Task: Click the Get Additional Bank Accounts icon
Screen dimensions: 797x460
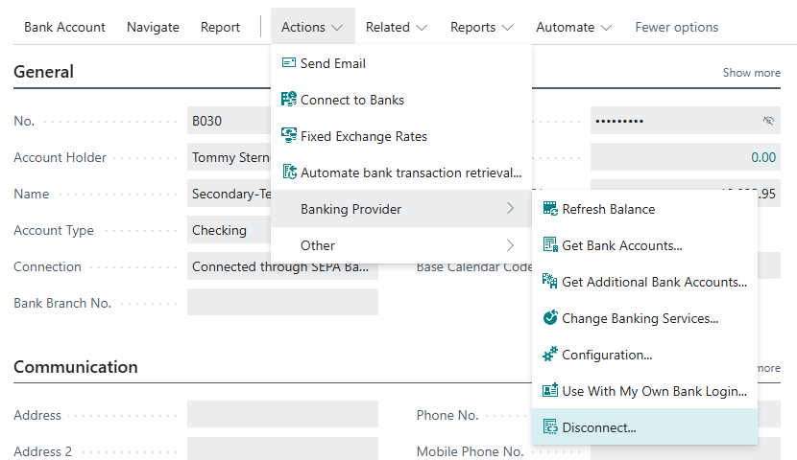Action: click(x=550, y=281)
